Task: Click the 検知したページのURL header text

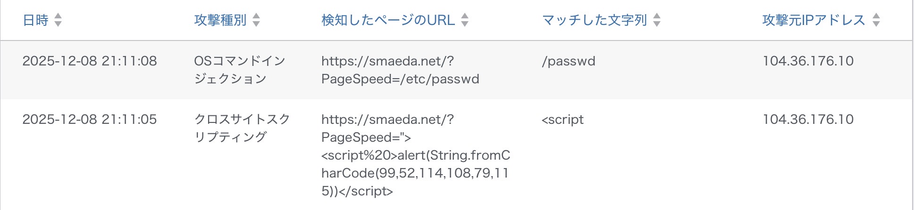Action: click(388, 20)
